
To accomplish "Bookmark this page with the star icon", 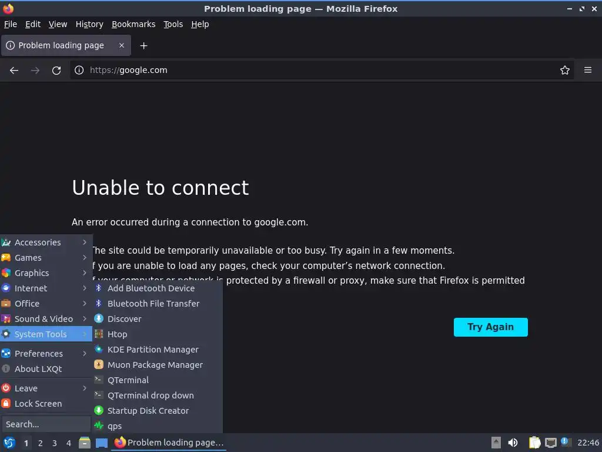I will [565, 70].
